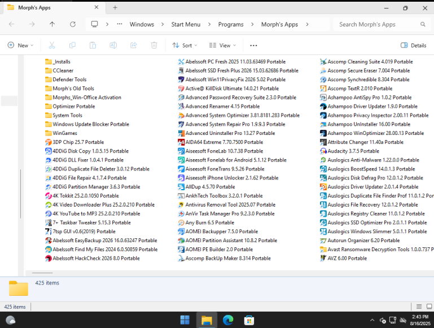434x328 pixels.
Task: Launch Microsoft Edge from the taskbar
Action: pos(228,320)
